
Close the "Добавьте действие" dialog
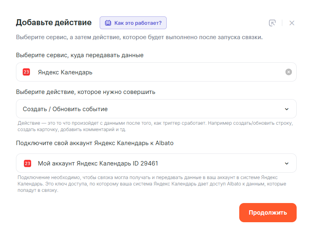tap(292, 23)
